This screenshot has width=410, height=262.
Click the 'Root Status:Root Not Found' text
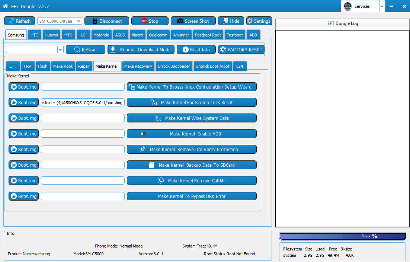(229, 254)
